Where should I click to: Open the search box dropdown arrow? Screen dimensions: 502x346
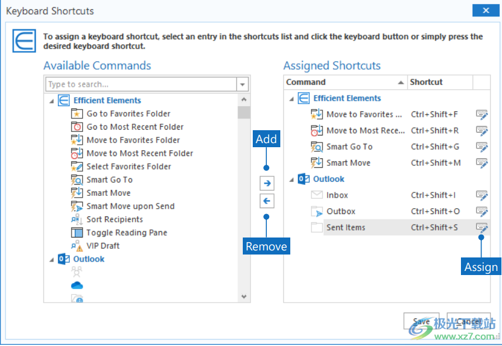pos(243,84)
